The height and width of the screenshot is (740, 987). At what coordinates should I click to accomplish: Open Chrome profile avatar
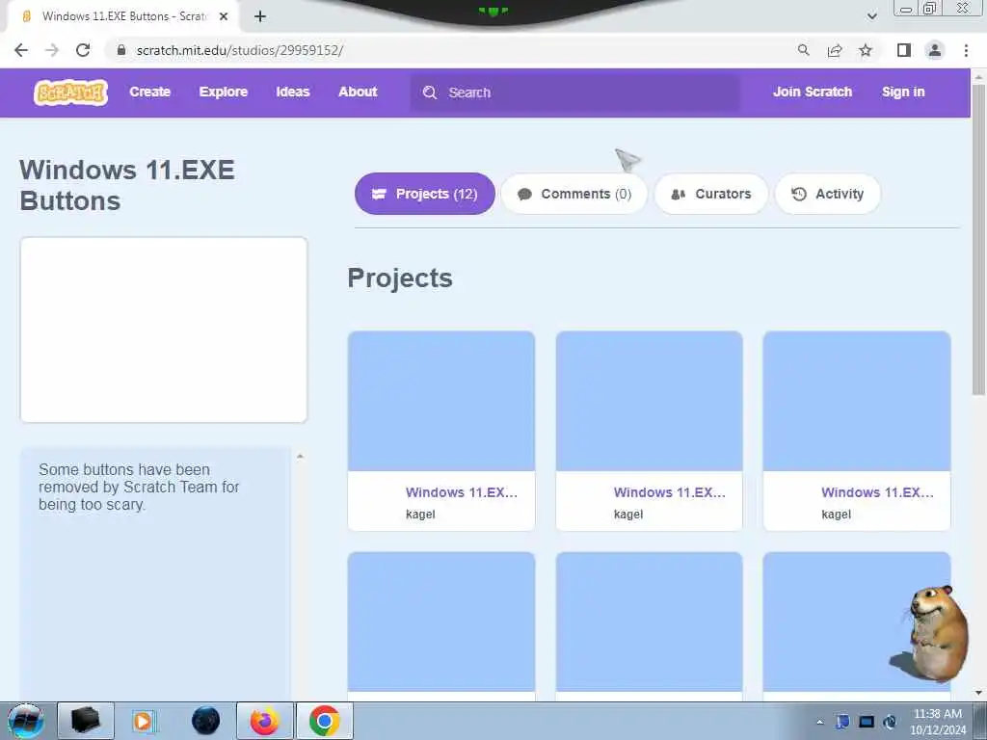[x=935, y=50]
